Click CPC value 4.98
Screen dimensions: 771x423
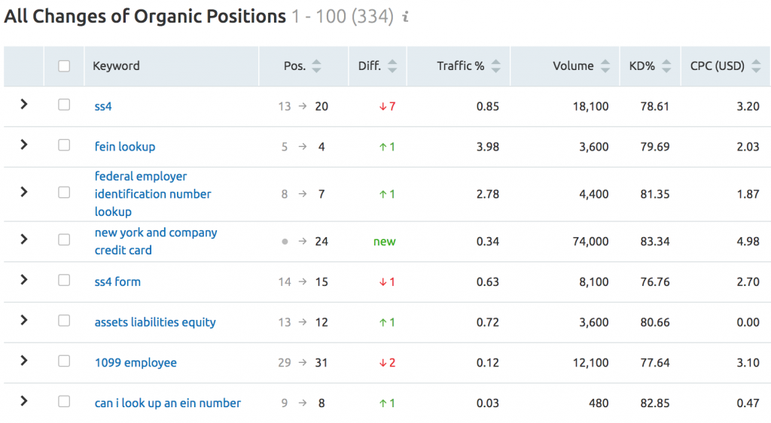coord(748,242)
